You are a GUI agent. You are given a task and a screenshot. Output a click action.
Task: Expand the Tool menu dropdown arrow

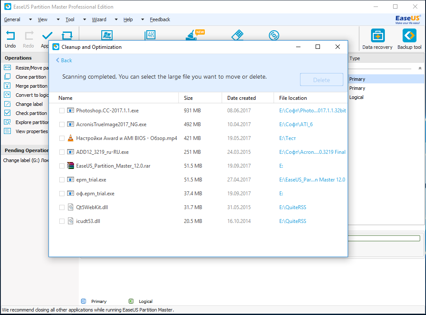tap(84, 19)
